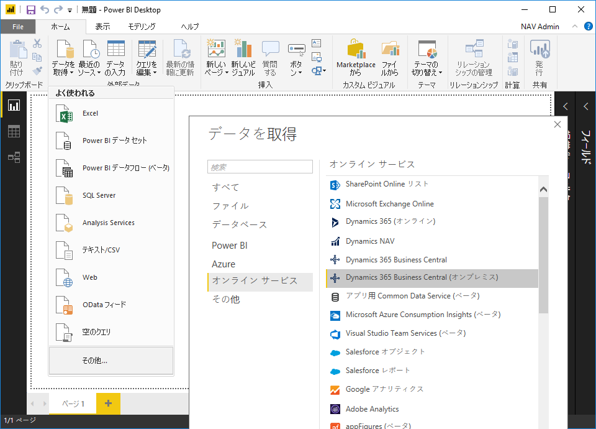Click the blue help question mark icon
The image size is (596, 429).
coord(588,26)
